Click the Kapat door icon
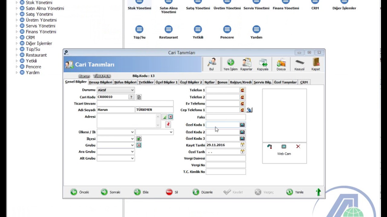 click(x=316, y=63)
